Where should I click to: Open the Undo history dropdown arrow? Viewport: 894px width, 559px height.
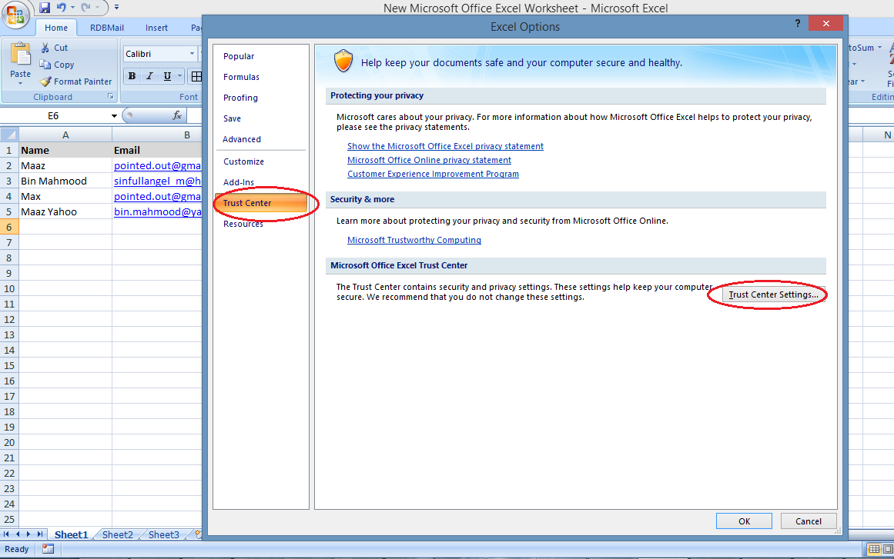72,8
